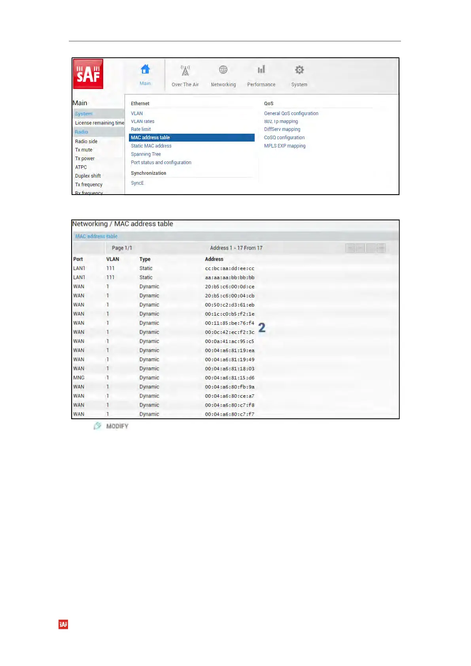Viewport: 471px width, 666px height.
Task: Open the Main home icon tab
Action: pos(145,70)
